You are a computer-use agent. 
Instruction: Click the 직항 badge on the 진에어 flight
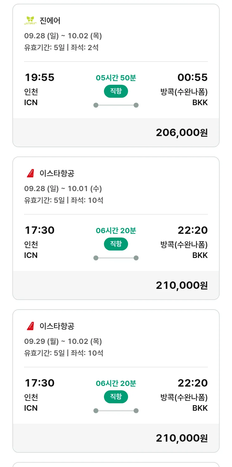click(x=116, y=91)
